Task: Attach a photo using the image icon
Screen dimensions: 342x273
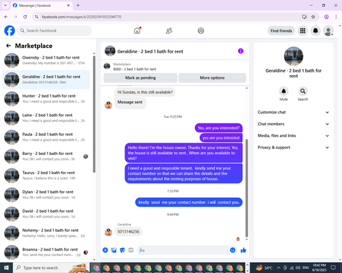Action: (x=114, y=250)
